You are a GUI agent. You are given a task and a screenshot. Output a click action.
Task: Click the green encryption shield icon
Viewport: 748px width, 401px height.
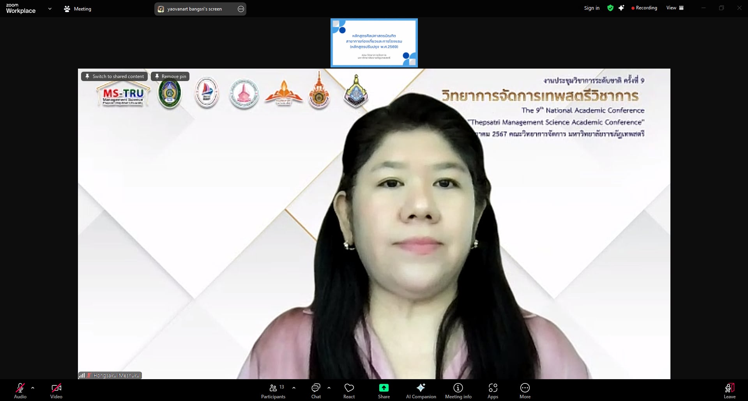pos(610,8)
